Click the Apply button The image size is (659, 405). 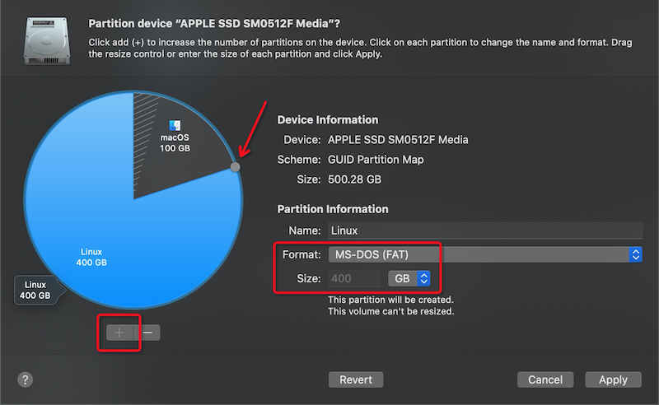pyautogui.click(x=612, y=379)
